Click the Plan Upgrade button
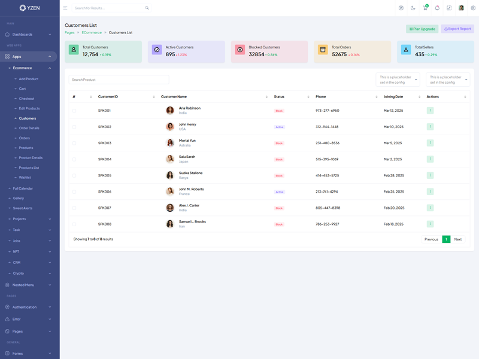 click(x=422, y=29)
